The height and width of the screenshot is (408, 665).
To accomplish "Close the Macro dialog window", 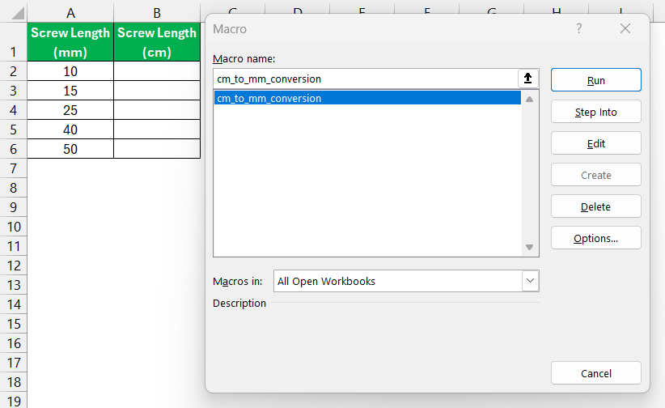I will pyautogui.click(x=625, y=28).
